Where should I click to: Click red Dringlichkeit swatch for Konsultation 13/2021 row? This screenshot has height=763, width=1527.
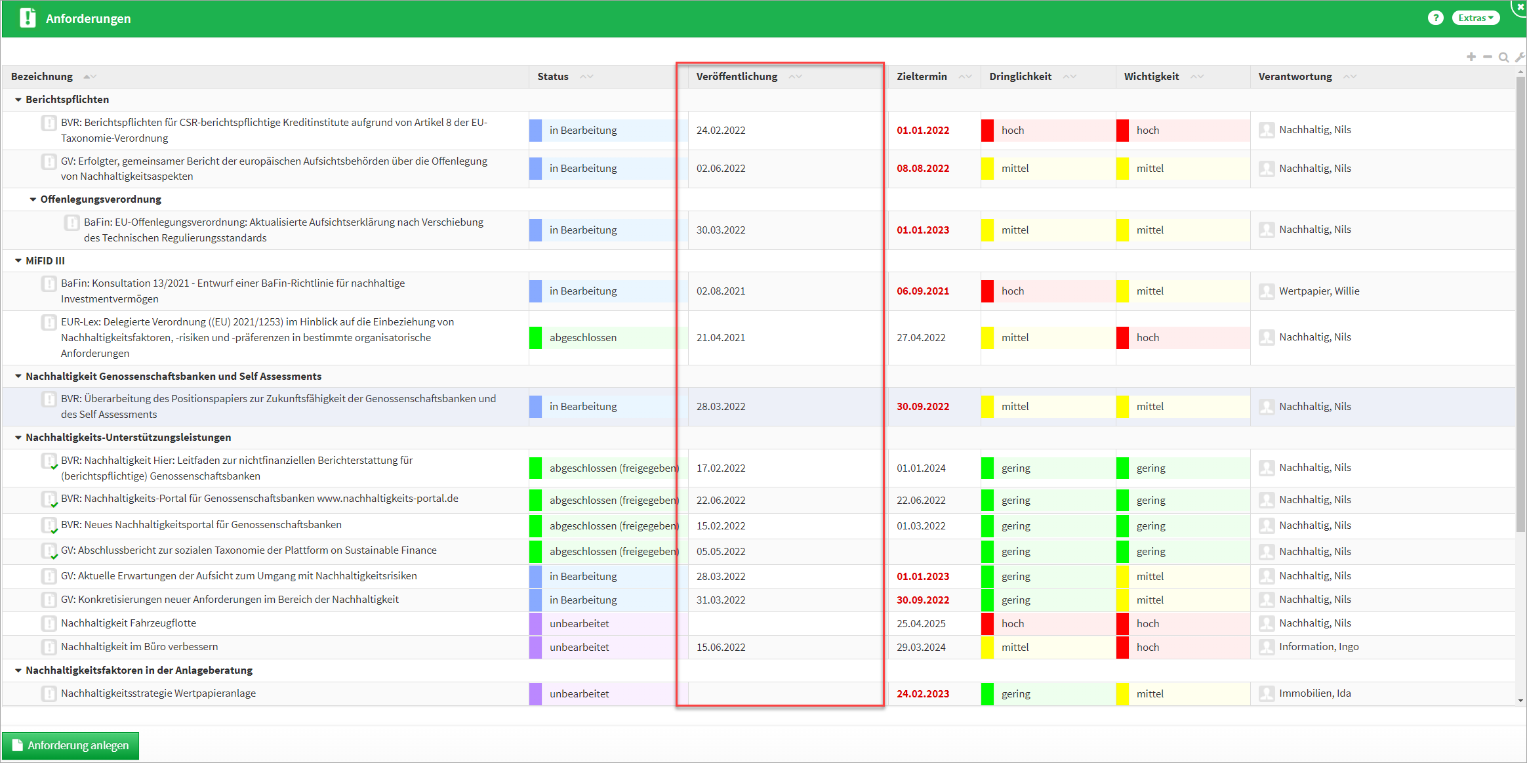987,291
